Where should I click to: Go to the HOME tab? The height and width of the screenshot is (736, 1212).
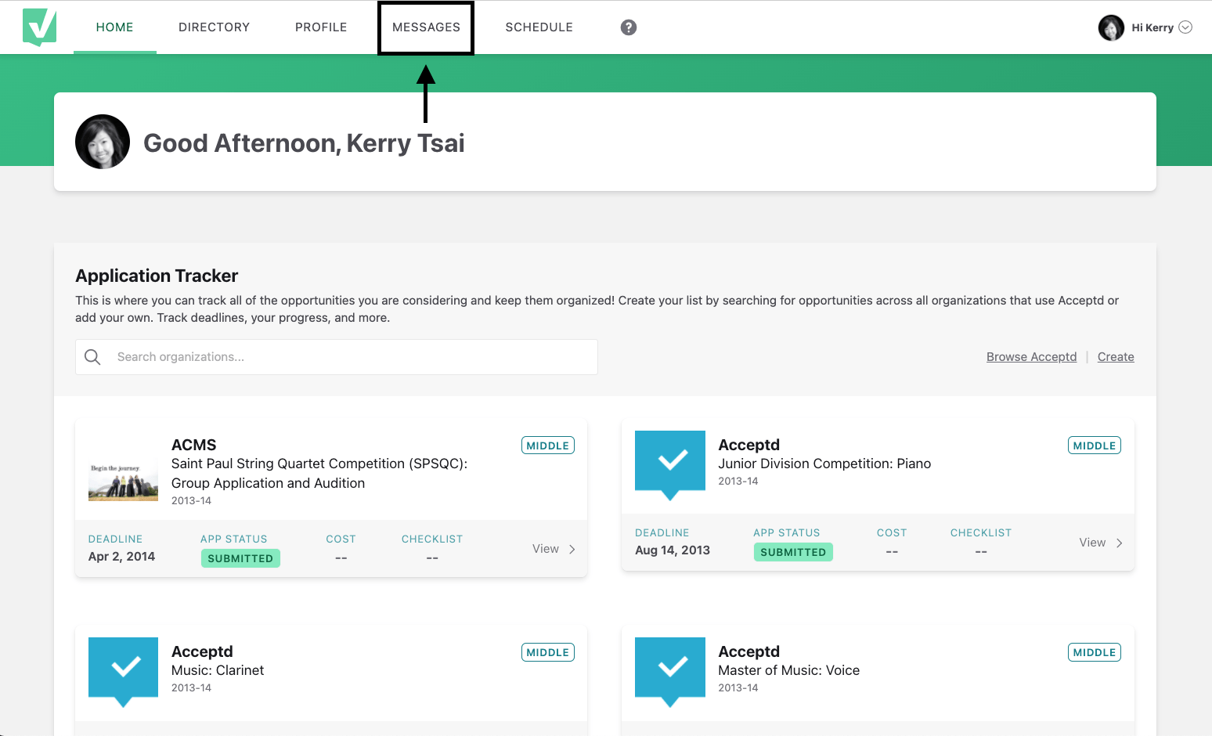click(x=115, y=27)
